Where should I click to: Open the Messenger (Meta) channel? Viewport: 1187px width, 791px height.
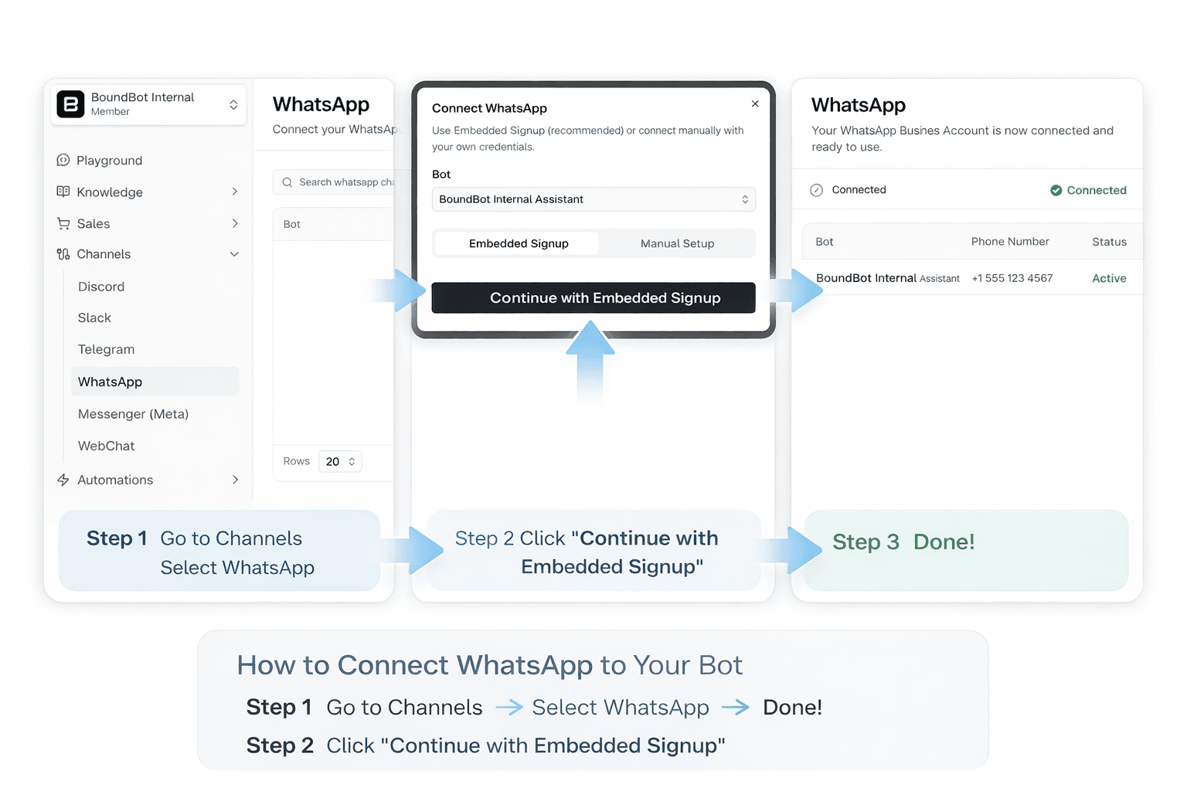click(133, 414)
